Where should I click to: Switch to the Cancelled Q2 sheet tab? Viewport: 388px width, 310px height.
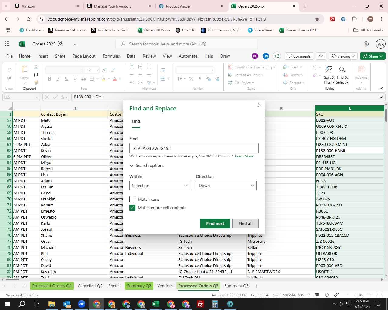coord(90,286)
